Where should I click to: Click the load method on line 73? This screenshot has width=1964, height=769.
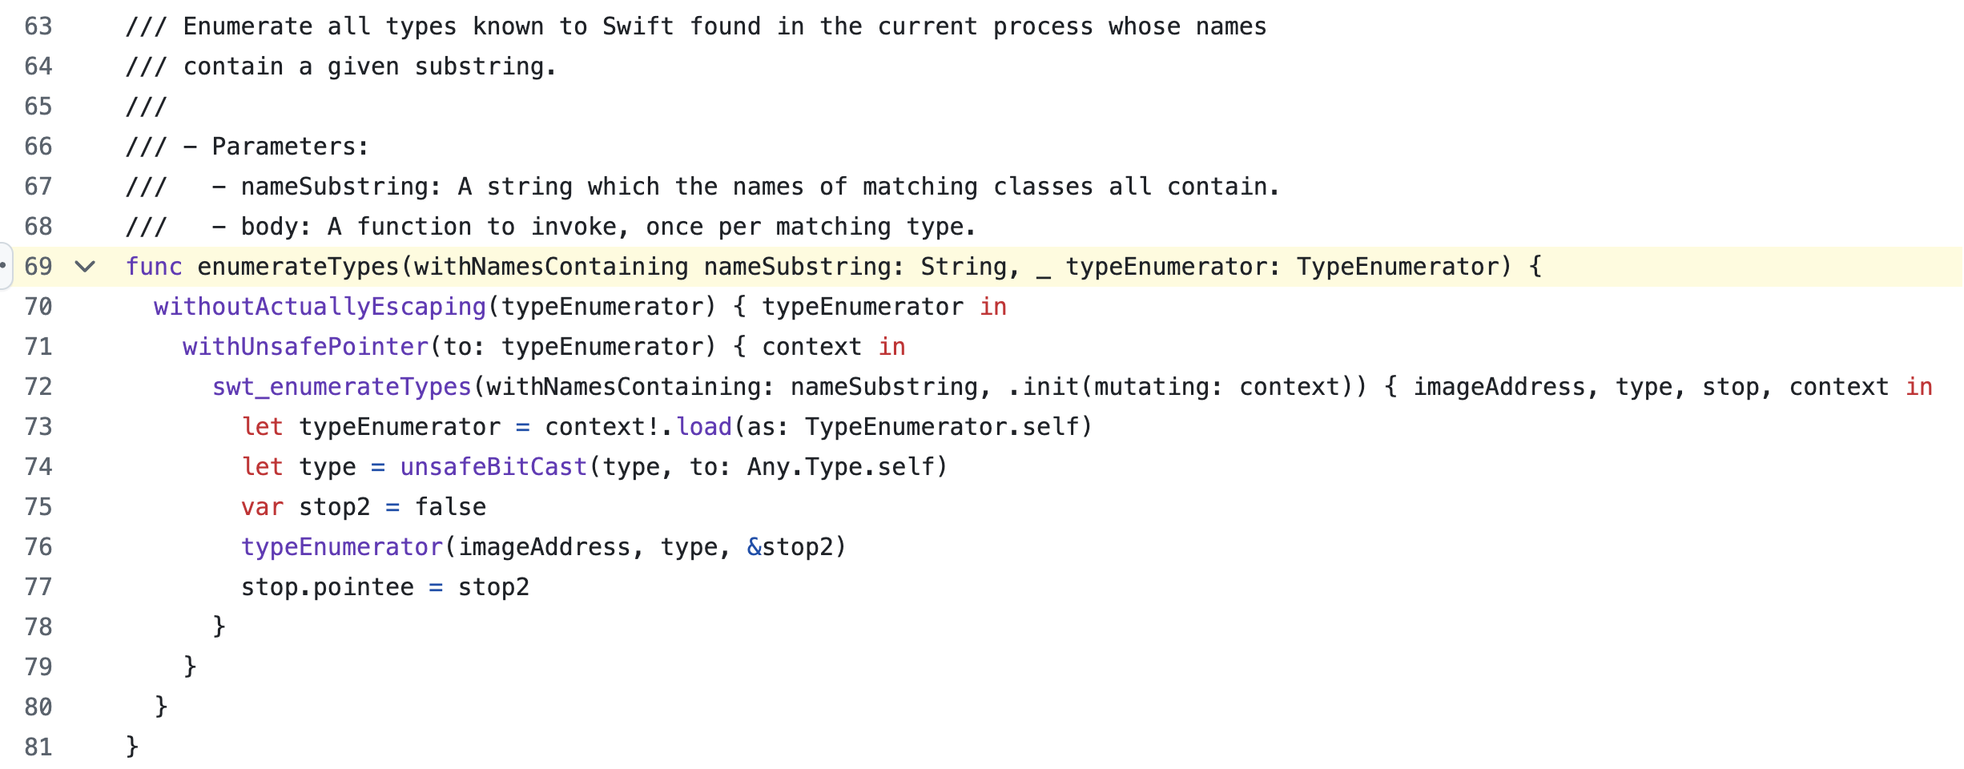click(x=704, y=427)
